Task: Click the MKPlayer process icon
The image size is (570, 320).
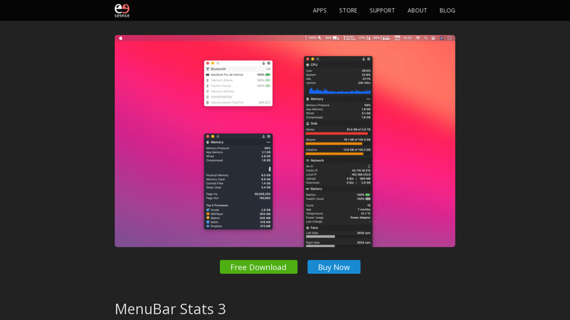Action: (208, 214)
